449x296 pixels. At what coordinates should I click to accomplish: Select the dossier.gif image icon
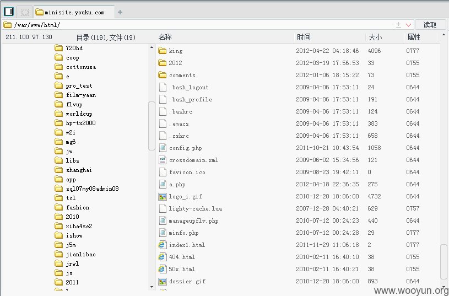click(x=163, y=281)
